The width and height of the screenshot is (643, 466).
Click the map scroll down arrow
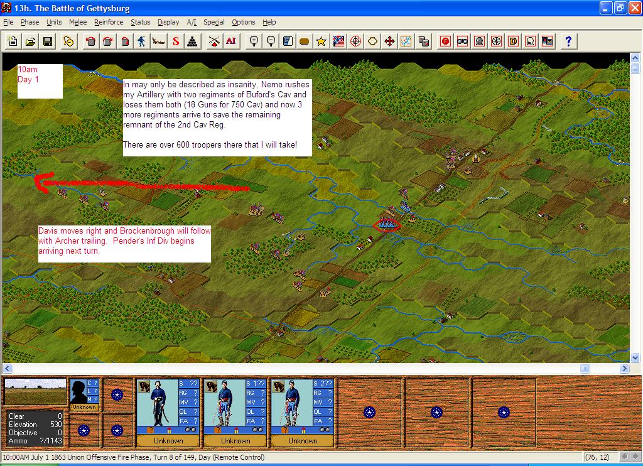click(x=635, y=357)
